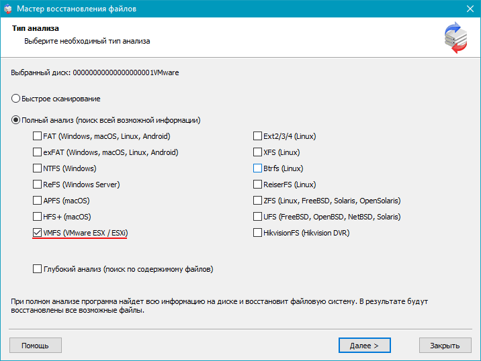Viewport: 481px width, 361px height.
Task: Click 'Выберите необходимый тип анализа' subtitle
Action: (87, 41)
